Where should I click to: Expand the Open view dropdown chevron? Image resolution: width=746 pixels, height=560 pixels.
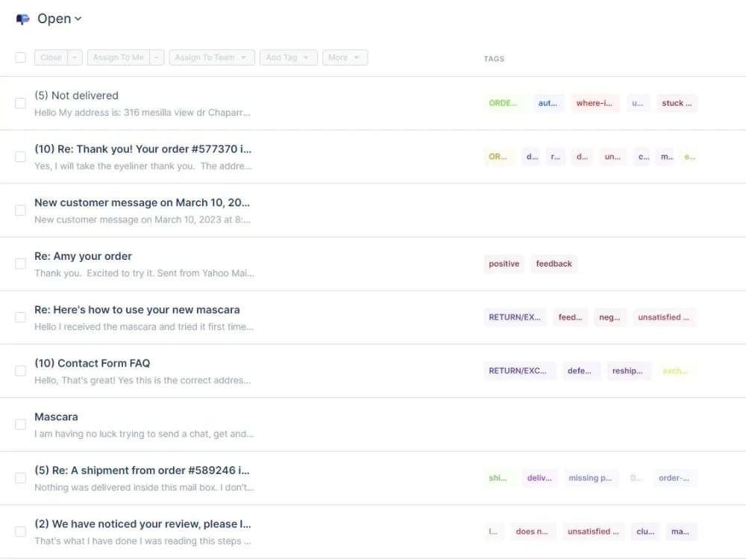pos(78,19)
